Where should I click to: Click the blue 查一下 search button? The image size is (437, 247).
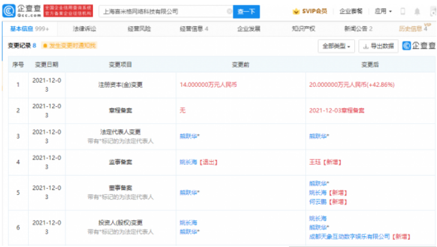[x=246, y=11]
